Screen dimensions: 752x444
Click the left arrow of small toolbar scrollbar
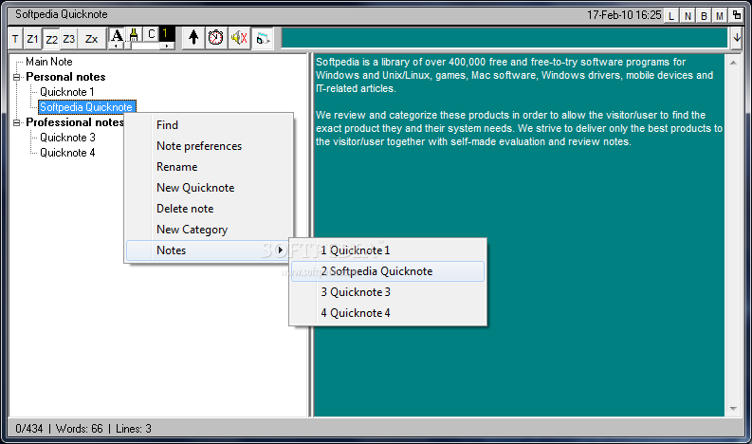click(117, 46)
